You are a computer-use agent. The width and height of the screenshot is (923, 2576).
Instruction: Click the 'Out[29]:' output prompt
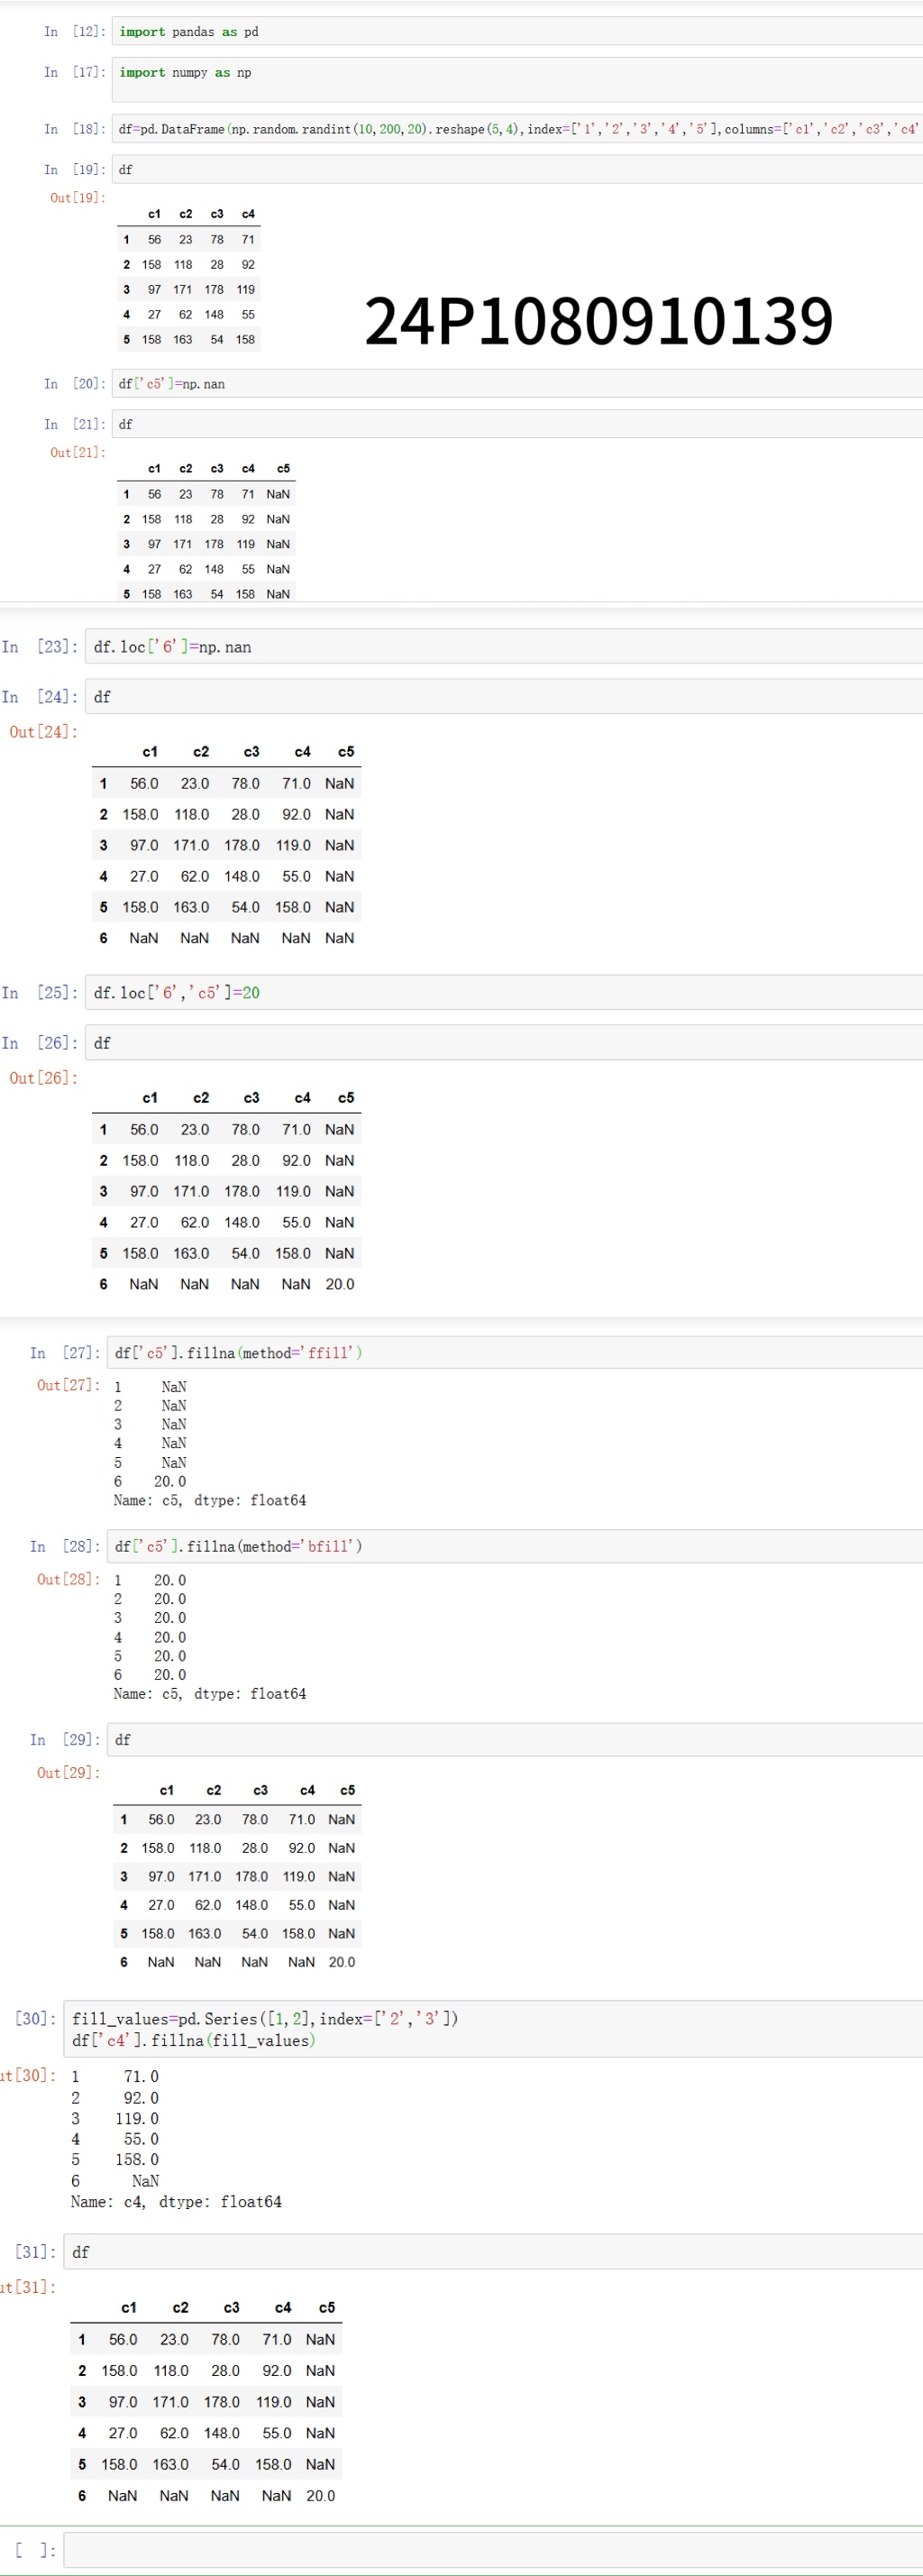click(69, 1773)
